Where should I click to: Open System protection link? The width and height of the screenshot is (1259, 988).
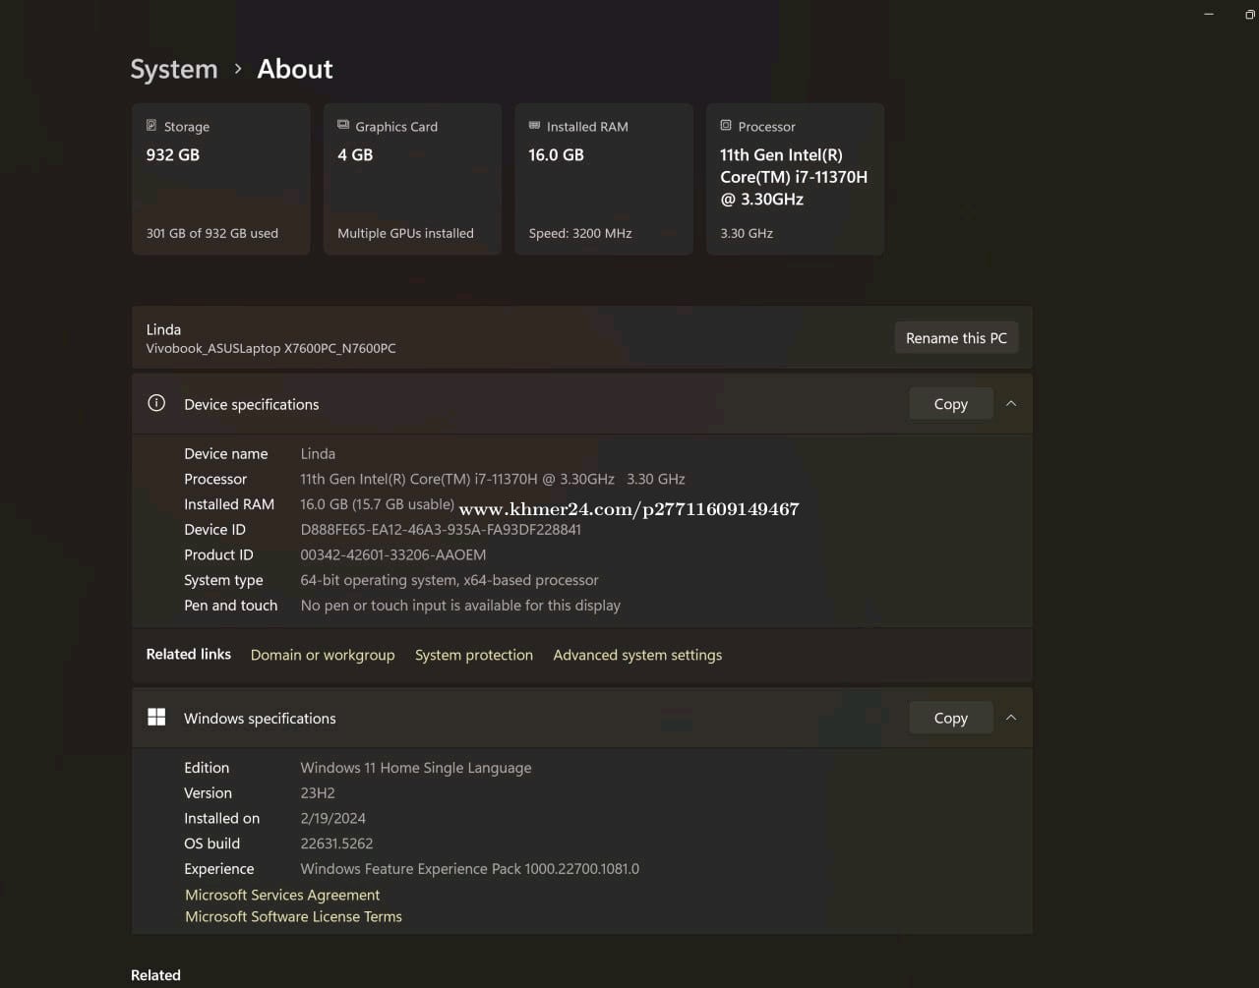(x=474, y=655)
